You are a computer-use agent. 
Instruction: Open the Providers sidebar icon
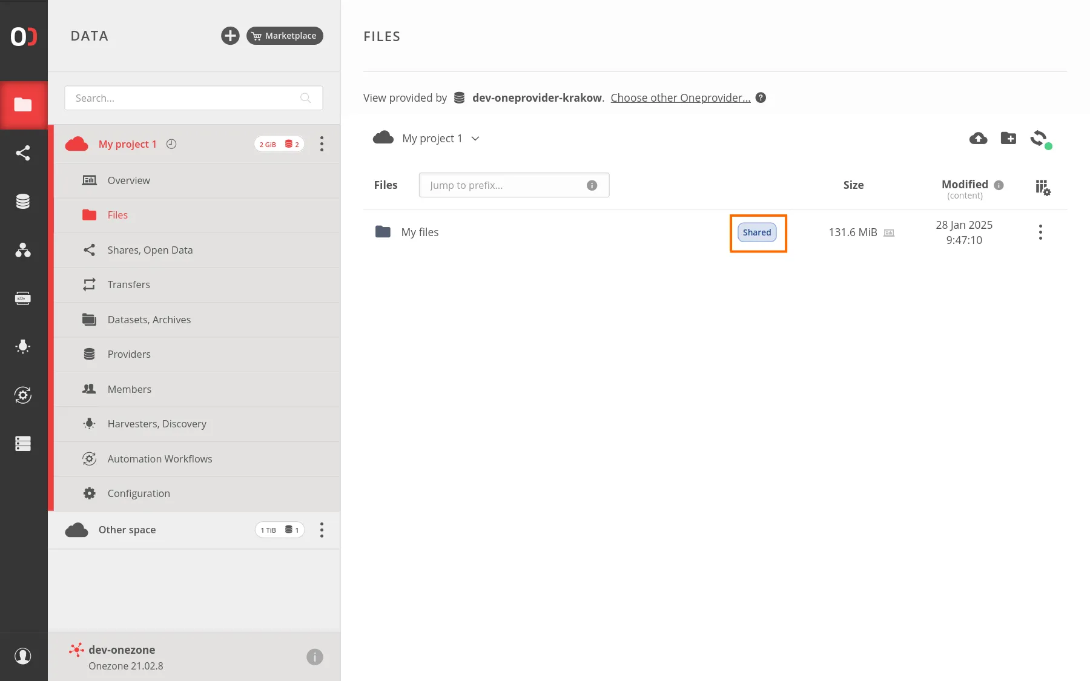(x=24, y=201)
